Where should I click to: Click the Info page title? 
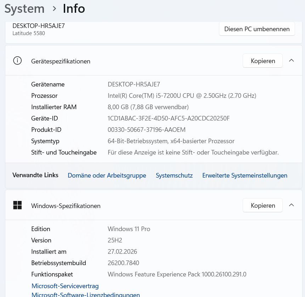(74, 9)
